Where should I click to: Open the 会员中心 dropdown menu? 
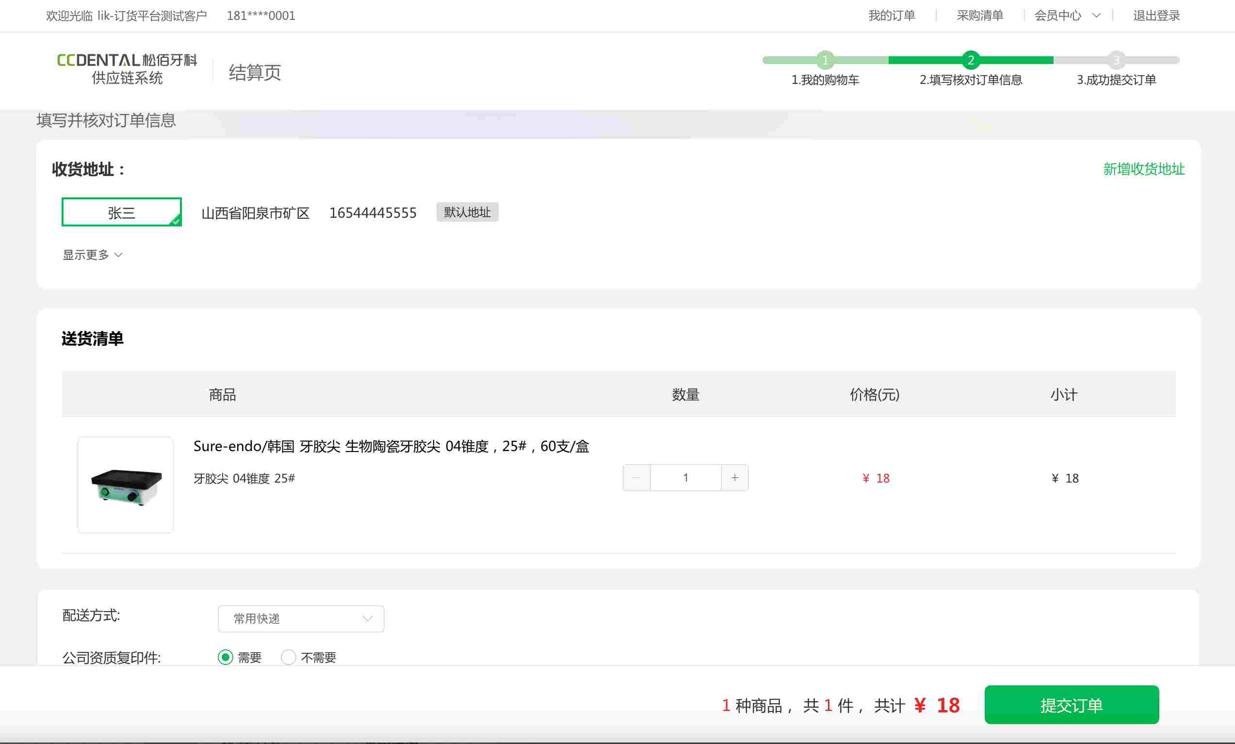1066,16
